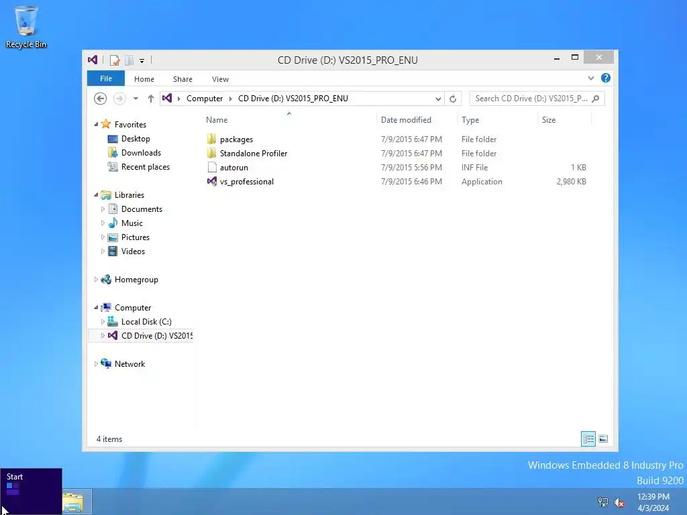
Task: Select the autorun INF file icon
Action: [x=212, y=167]
